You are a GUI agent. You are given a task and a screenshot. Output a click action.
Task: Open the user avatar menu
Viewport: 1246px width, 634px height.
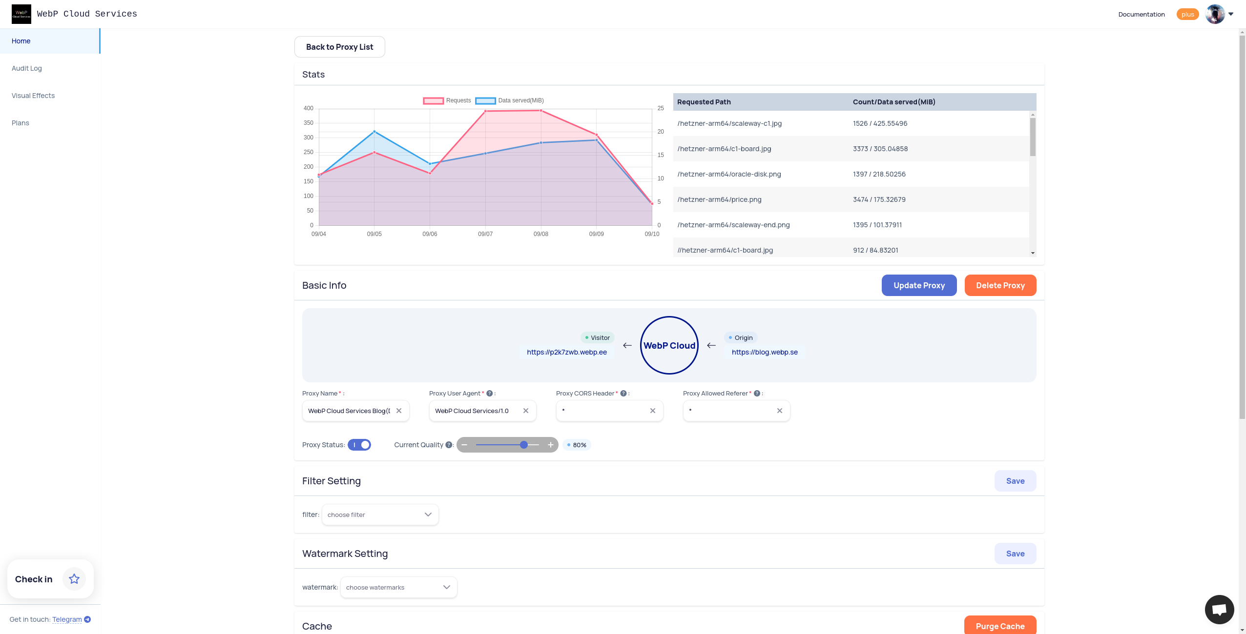tap(1215, 14)
